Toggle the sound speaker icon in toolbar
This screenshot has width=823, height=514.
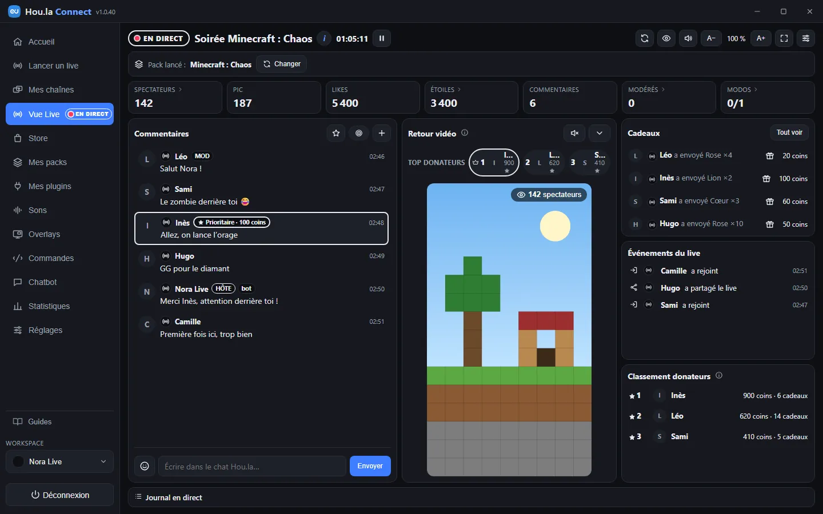point(688,38)
